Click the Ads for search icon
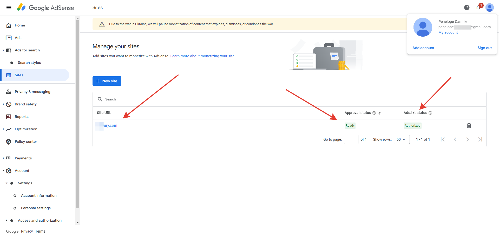 9,50
